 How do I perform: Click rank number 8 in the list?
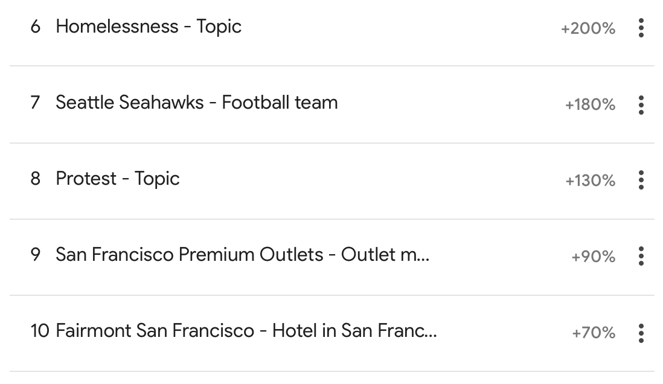36,179
